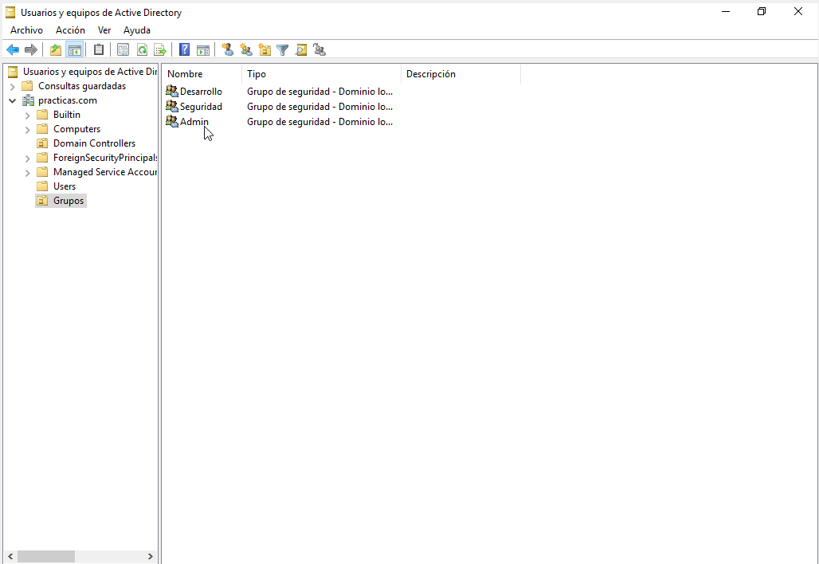
Task: Collapse the practicas.com domain node
Action: 13,101
